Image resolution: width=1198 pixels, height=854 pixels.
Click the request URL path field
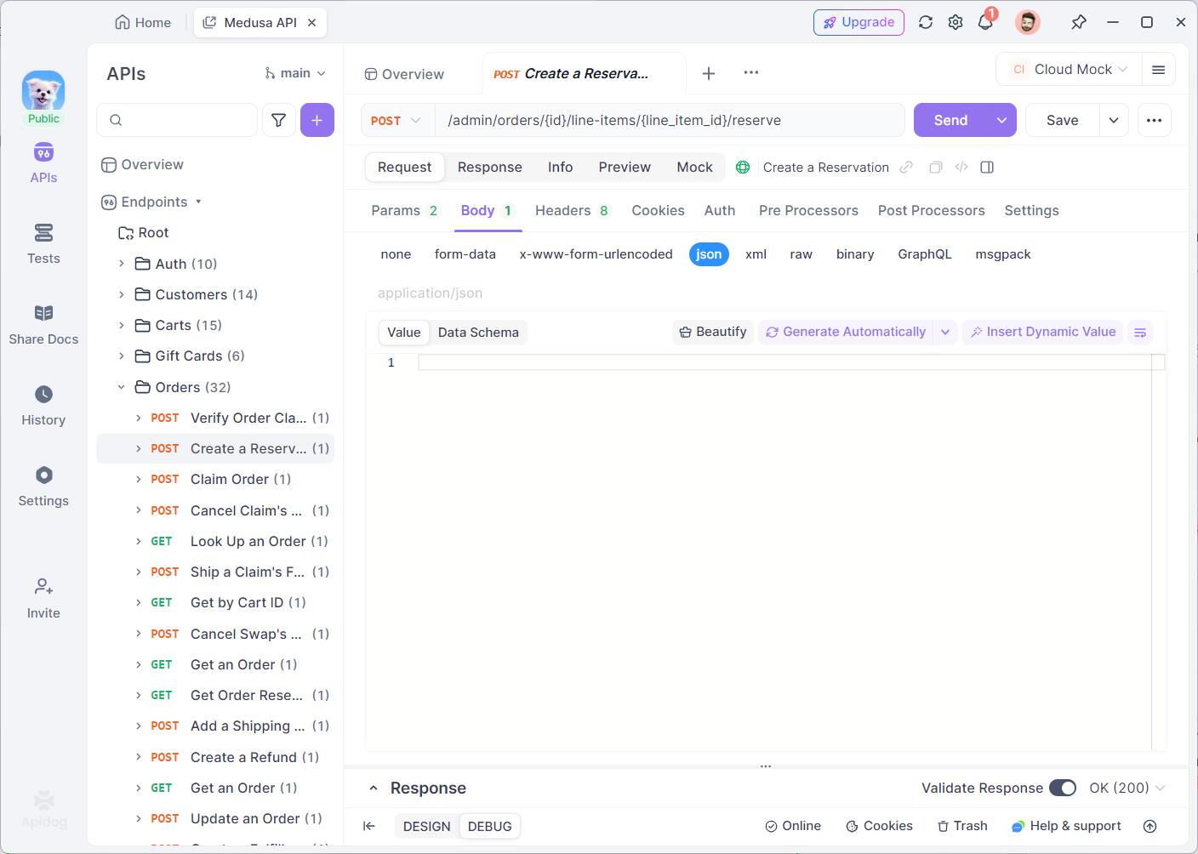click(x=670, y=121)
